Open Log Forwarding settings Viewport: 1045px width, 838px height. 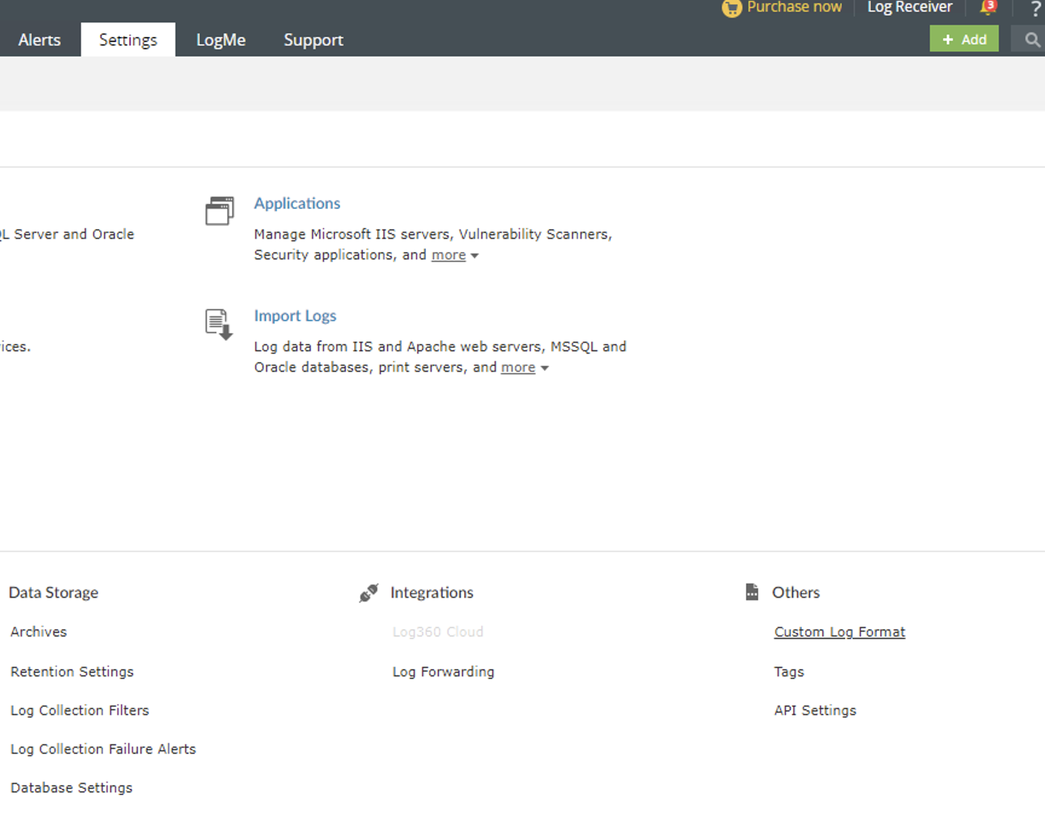(443, 671)
